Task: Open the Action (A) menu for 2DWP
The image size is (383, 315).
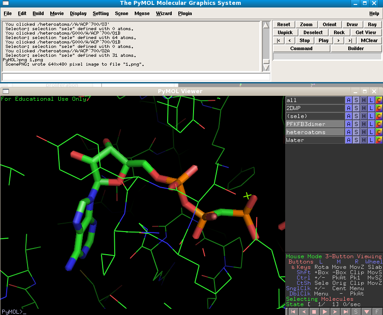Action: tap(349, 108)
